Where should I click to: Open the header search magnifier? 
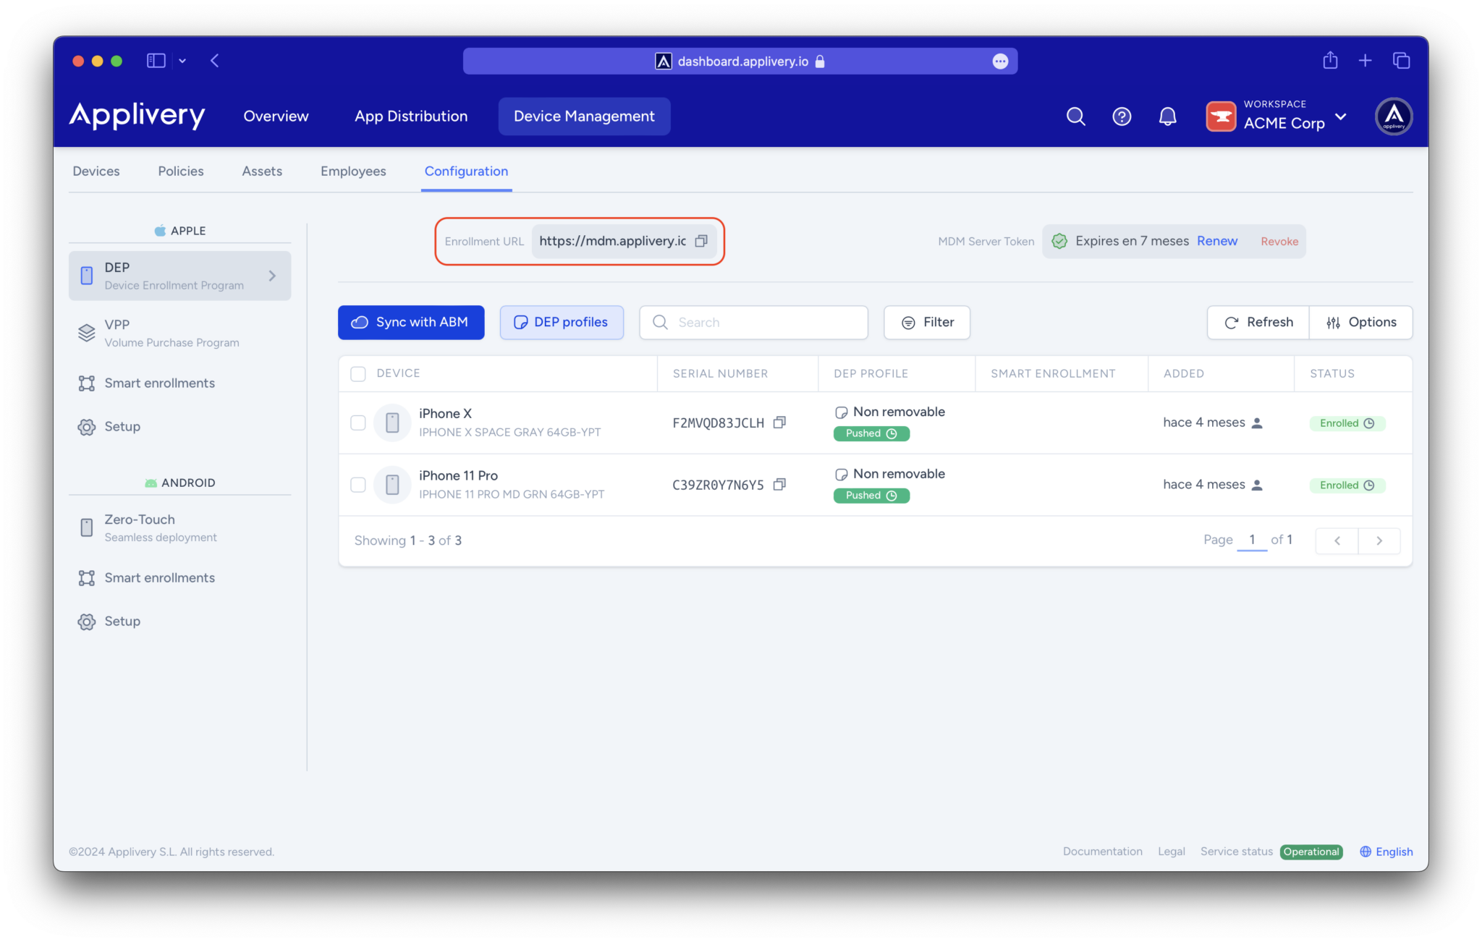(x=1075, y=116)
